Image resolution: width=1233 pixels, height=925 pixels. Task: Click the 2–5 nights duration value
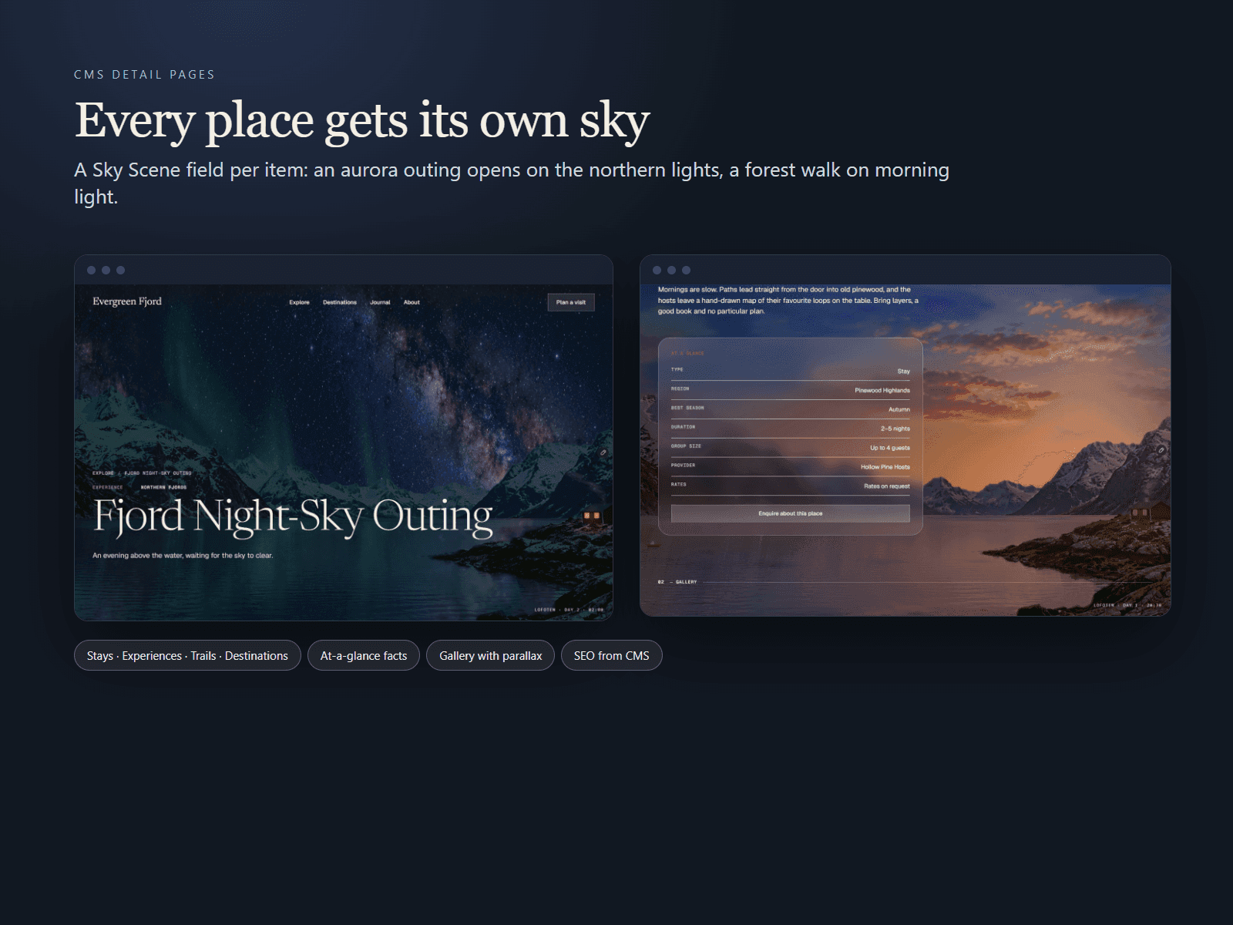point(895,429)
